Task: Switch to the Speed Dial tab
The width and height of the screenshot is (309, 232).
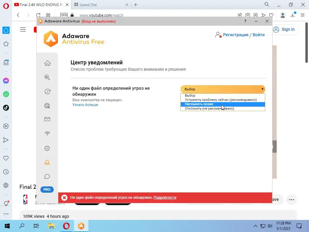Action: click(x=99, y=5)
